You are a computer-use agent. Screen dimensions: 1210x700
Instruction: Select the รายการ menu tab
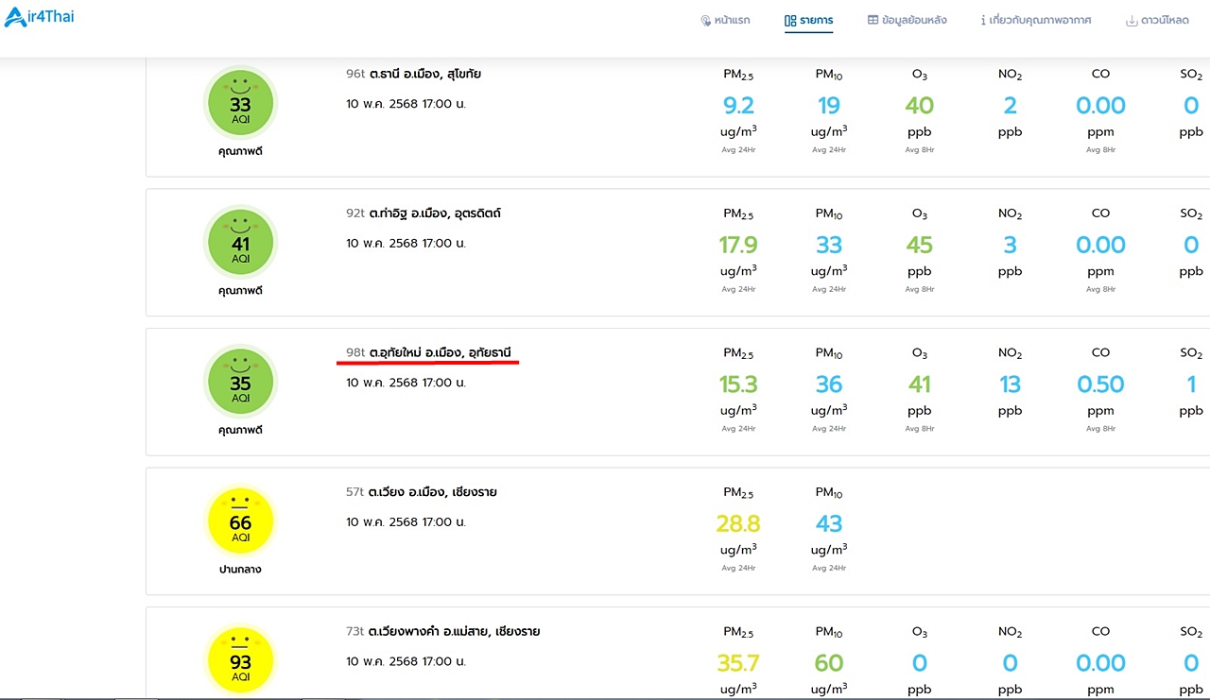808,20
